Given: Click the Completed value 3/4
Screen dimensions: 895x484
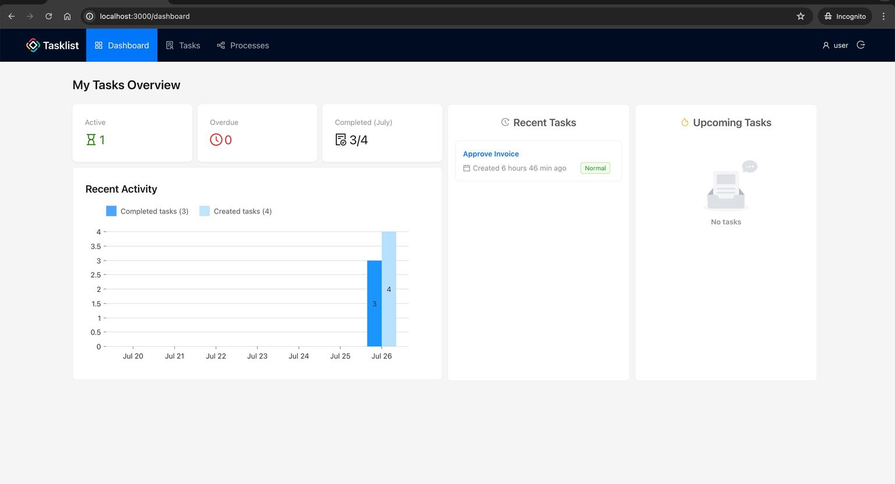Looking at the screenshot, I should [358, 140].
